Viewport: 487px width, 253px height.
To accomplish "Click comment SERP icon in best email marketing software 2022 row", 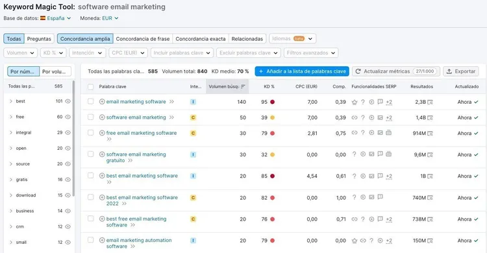I will [x=380, y=197].
